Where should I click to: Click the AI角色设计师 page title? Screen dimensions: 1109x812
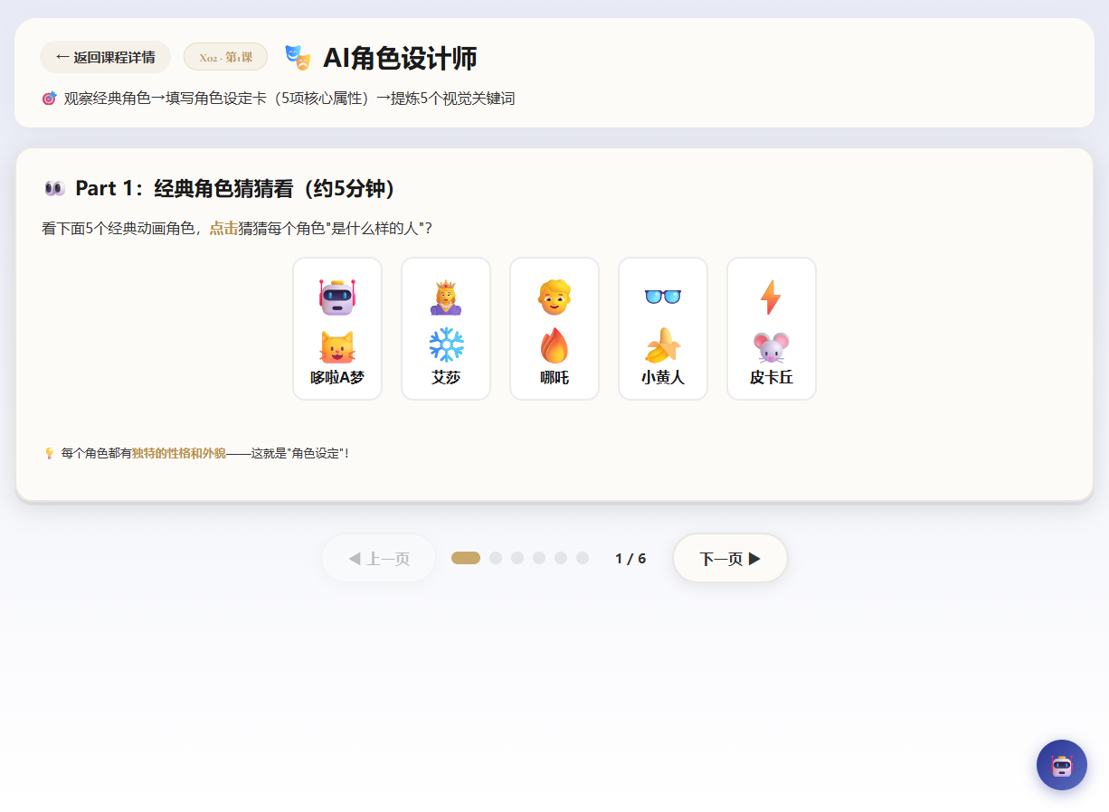[x=400, y=58]
